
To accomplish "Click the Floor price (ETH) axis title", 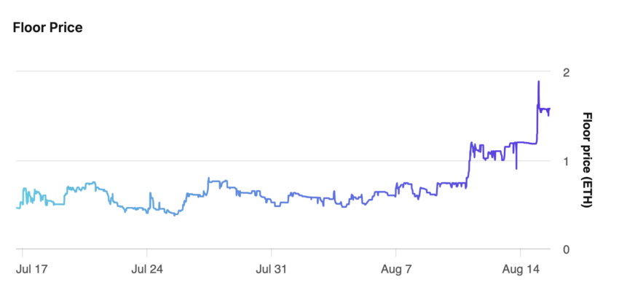I will pyautogui.click(x=588, y=160).
